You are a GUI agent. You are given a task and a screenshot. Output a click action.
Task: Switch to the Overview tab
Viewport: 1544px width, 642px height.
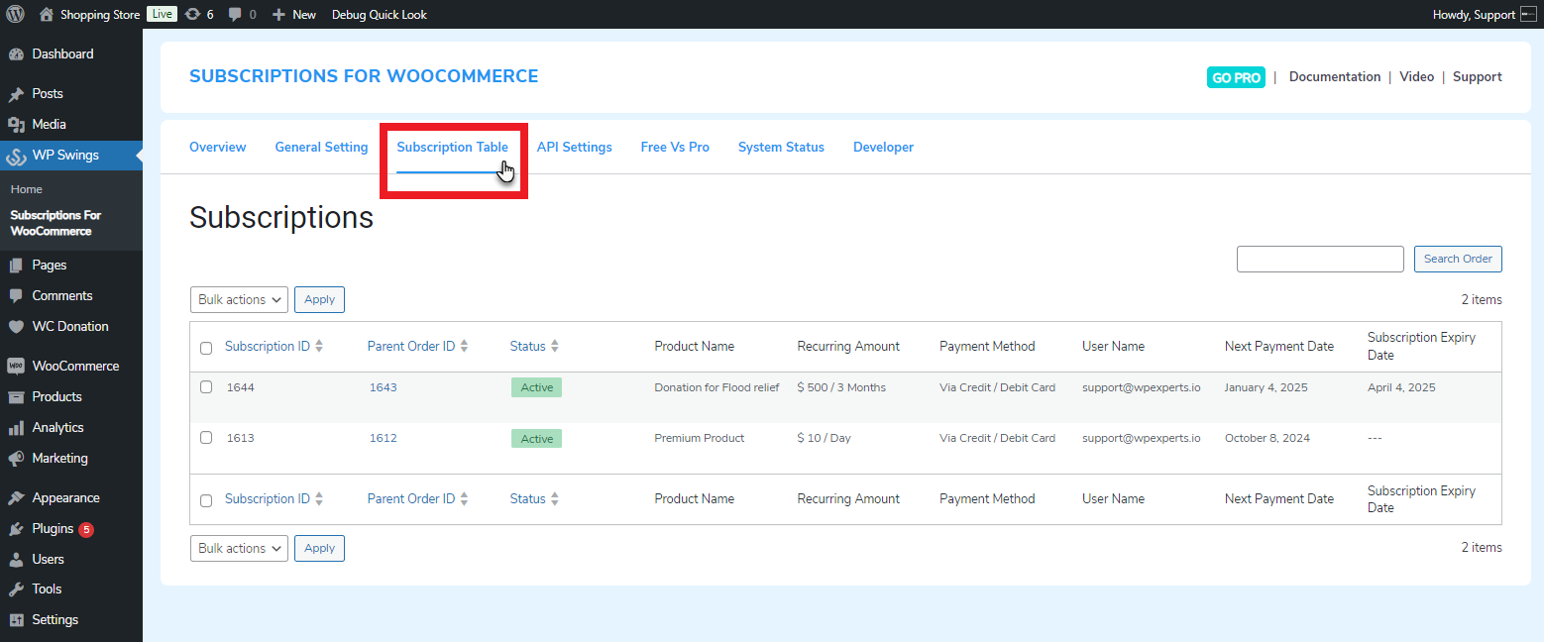pyautogui.click(x=217, y=148)
